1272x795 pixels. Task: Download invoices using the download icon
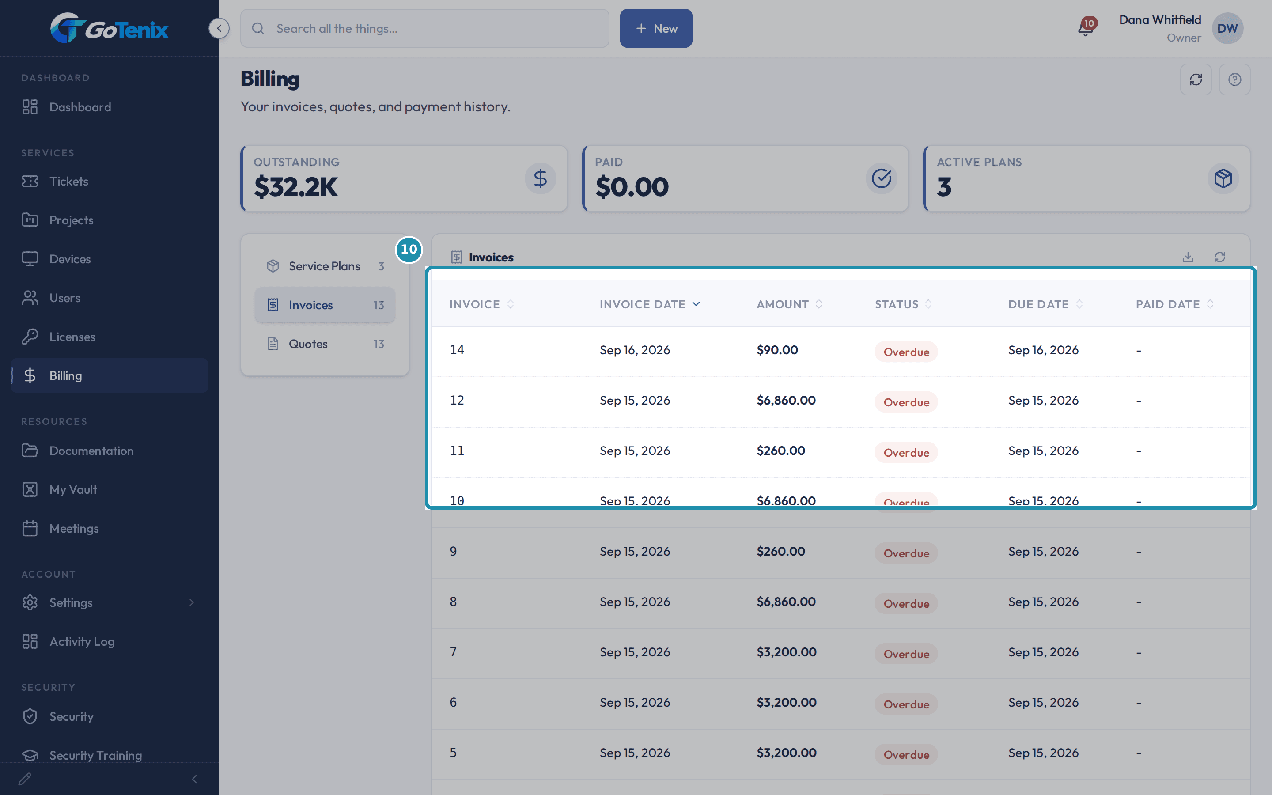click(x=1188, y=257)
